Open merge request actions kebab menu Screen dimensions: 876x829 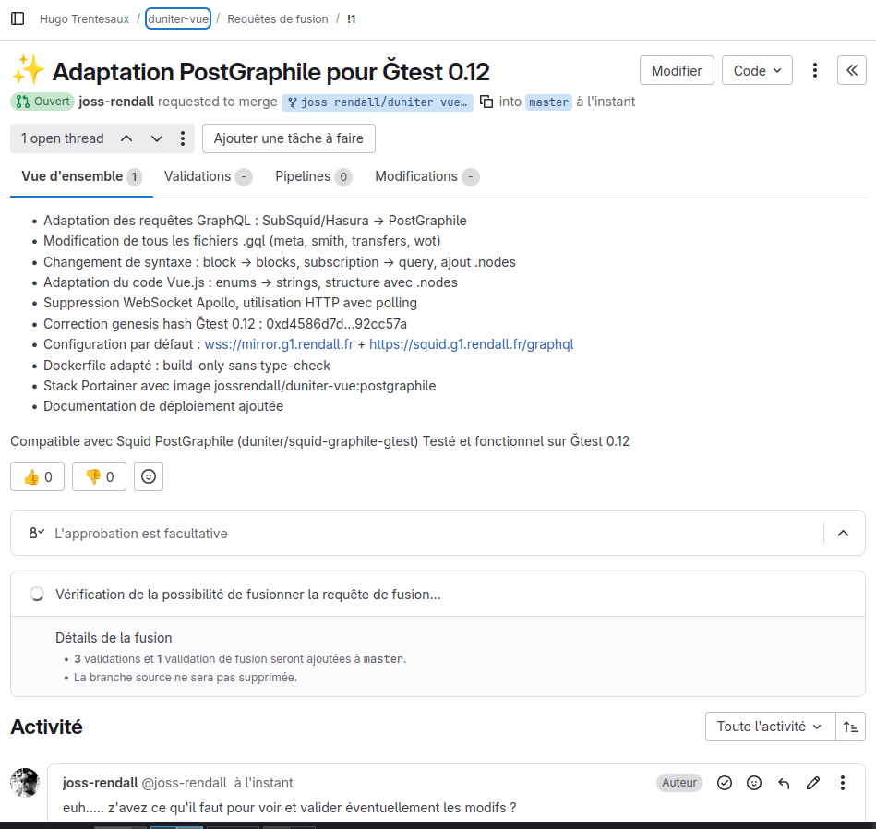(x=814, y=70)
